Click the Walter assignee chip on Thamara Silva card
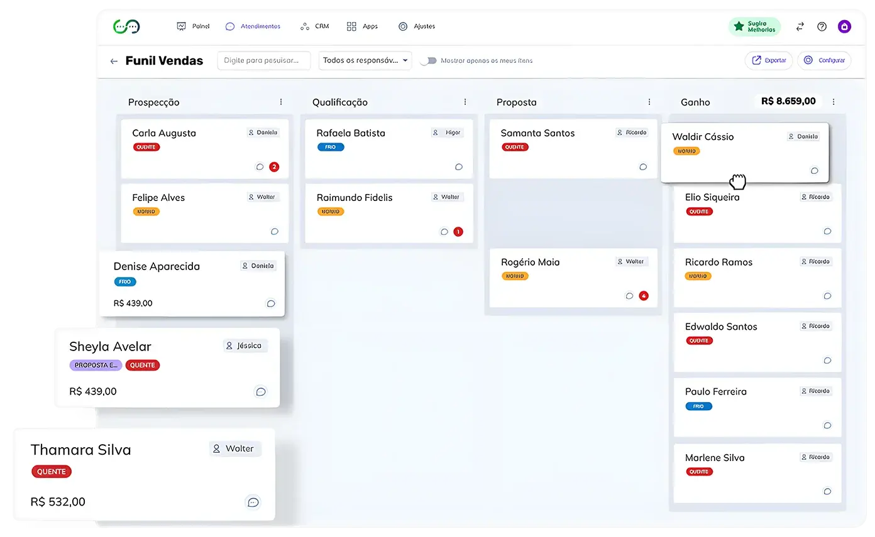 [x=235, y=448]
